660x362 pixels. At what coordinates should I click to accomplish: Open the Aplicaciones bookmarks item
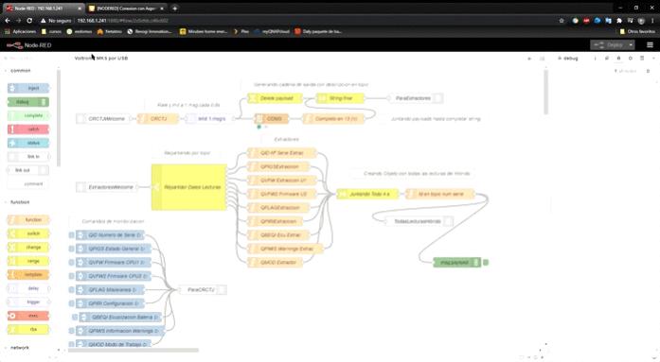[21, 31]
